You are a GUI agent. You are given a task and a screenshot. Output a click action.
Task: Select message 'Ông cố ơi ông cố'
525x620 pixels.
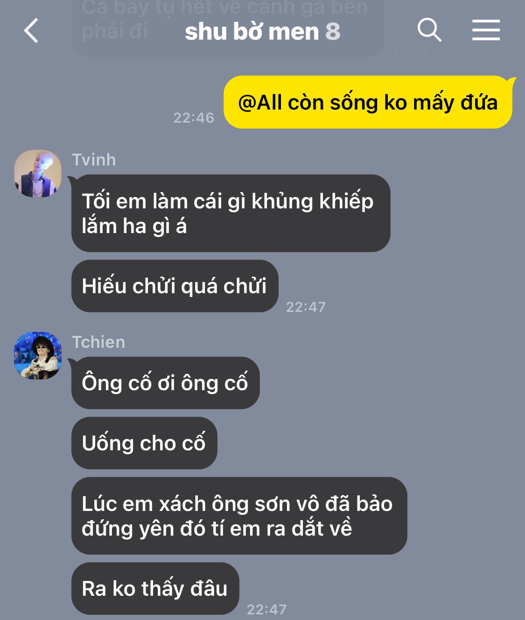coord(166,383)
